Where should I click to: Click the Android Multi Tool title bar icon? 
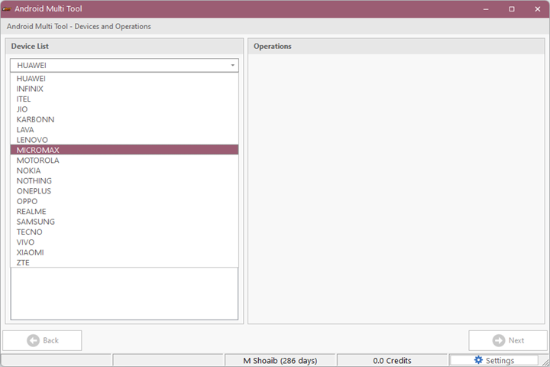(x=6, y=8)
